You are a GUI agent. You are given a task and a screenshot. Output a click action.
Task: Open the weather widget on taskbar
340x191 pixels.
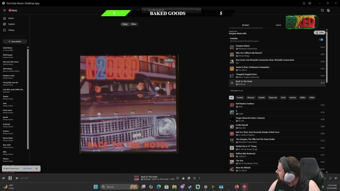[x=8, y=187]
